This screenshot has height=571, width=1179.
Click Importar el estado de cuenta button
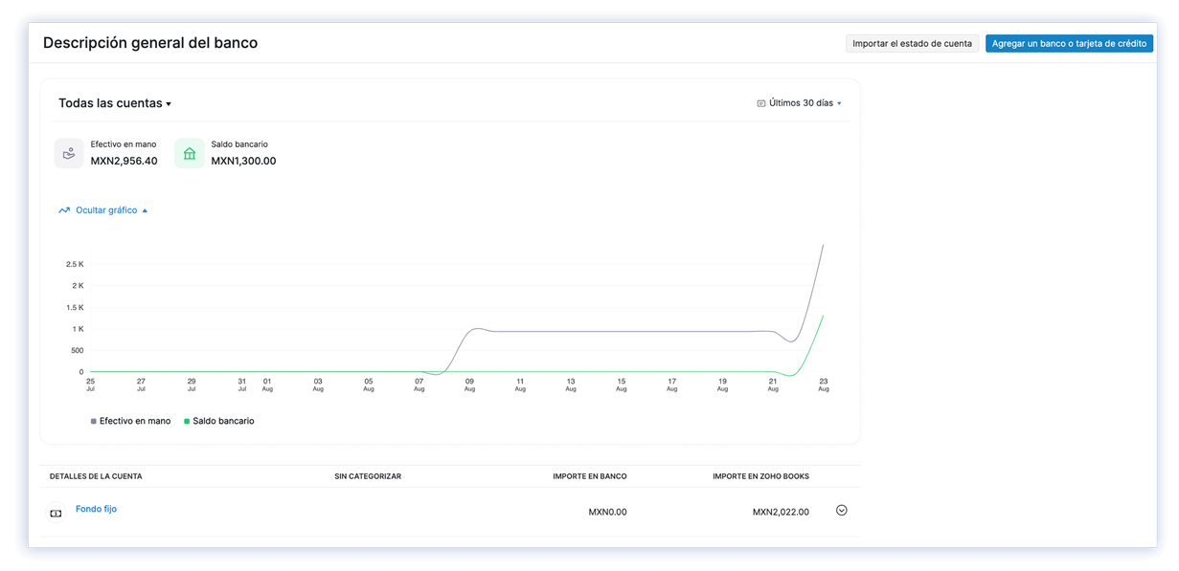[x=912, y=43]
